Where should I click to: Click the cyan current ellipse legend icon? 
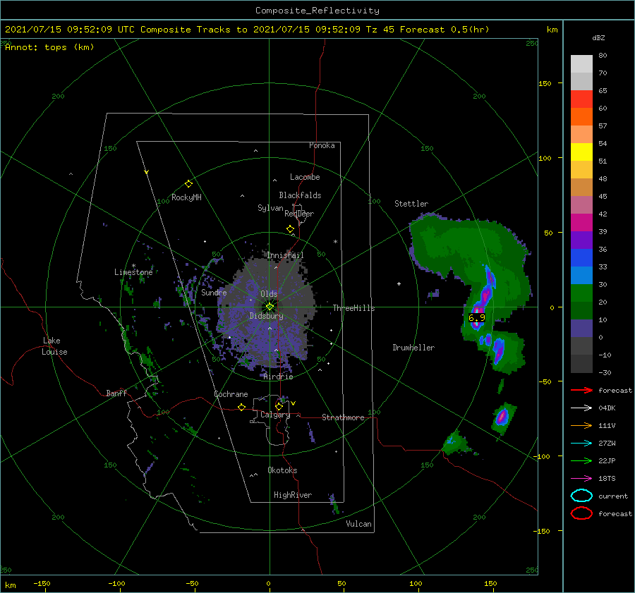[x=581, y=496]
